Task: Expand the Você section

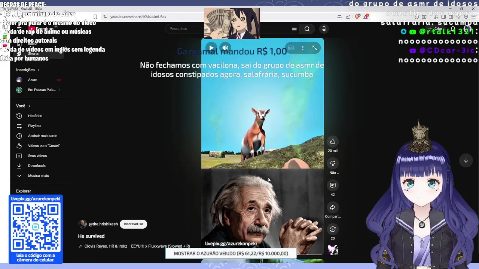Action: click(x=23, y=106)
